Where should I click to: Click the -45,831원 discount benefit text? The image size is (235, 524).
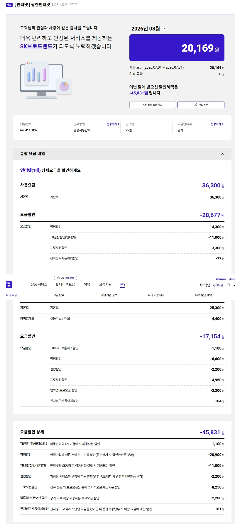(x=138, y=93)
